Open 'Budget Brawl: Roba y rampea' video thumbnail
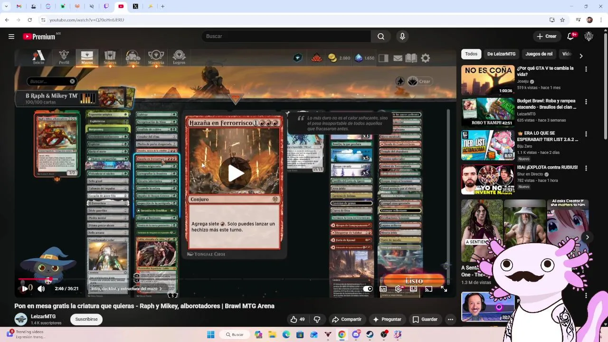 488,113
